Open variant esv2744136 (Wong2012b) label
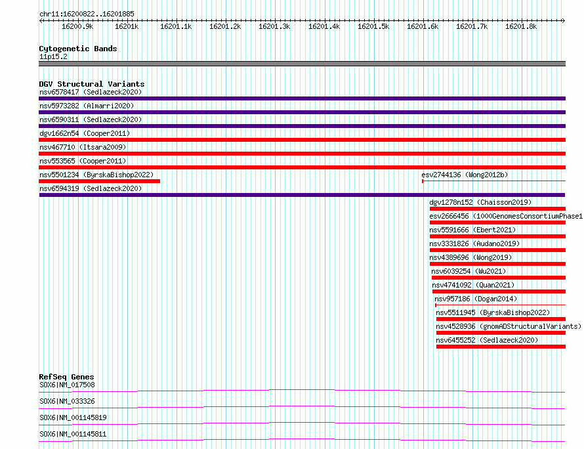The height and width of the screenshot is (449, 584). coord(465,175)
